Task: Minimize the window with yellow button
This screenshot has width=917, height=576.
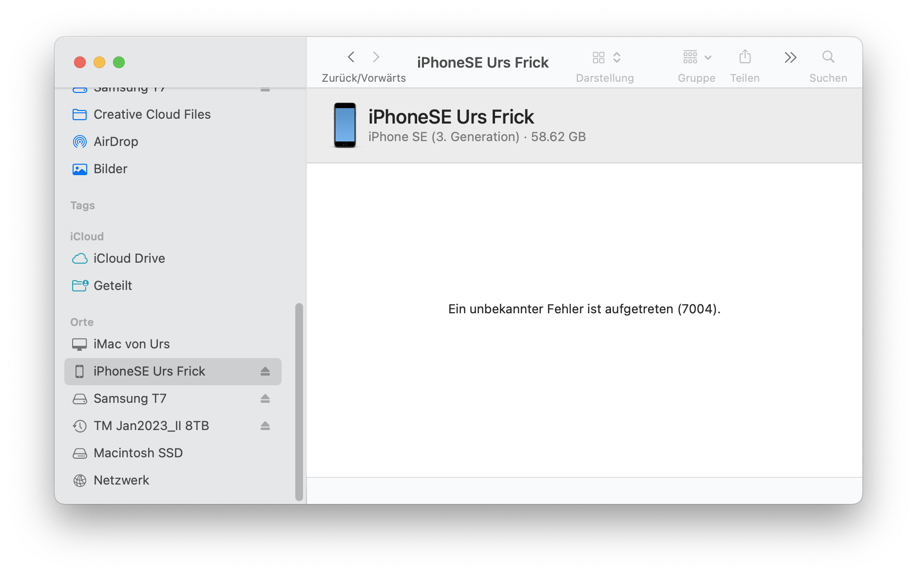Action: coord(99,62)
